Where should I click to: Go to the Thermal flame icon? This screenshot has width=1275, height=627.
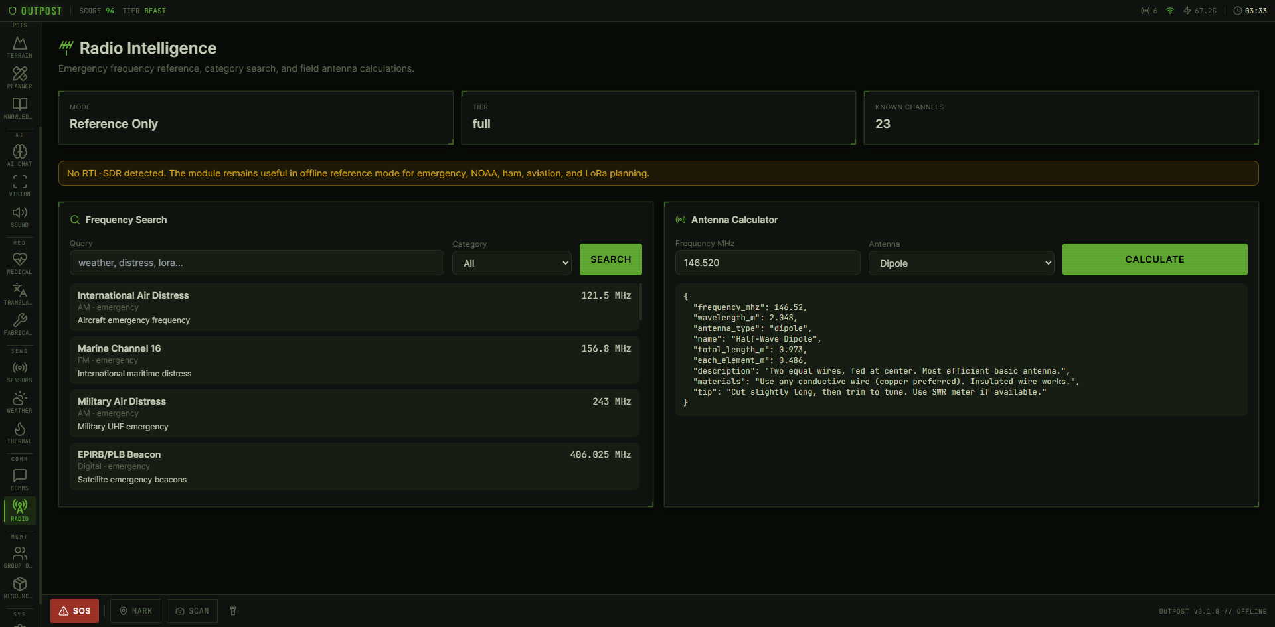(x=20, y=433)
